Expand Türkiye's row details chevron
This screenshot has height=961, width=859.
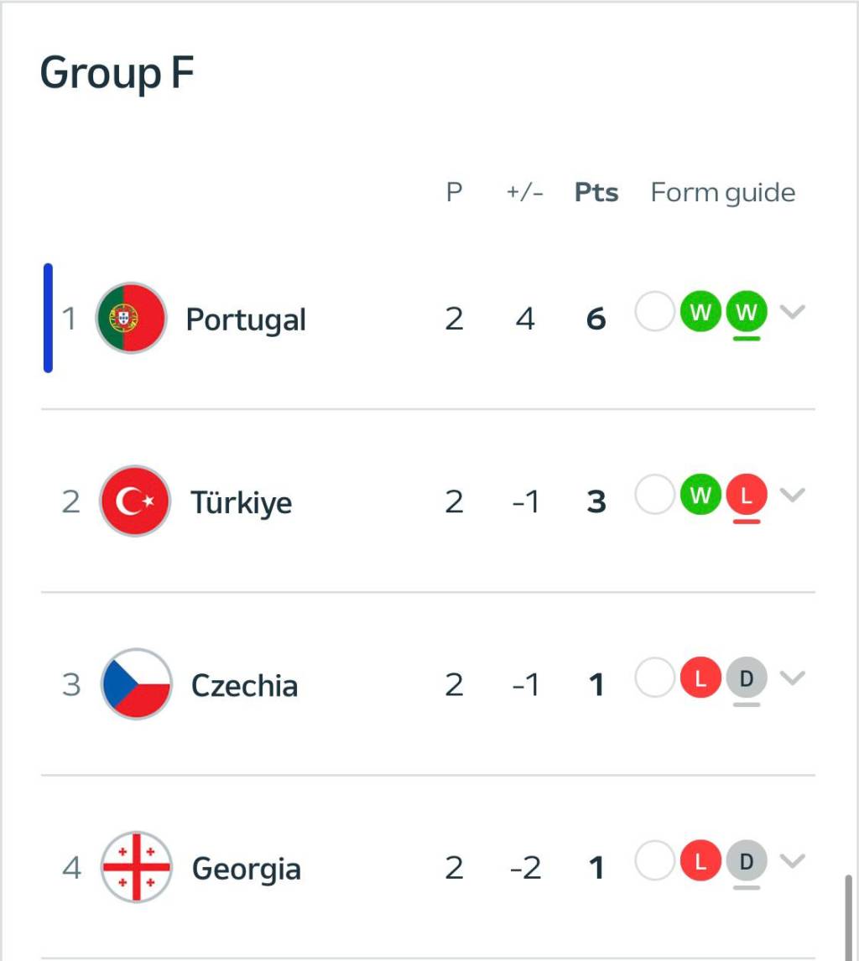click(x=792, y=495)
